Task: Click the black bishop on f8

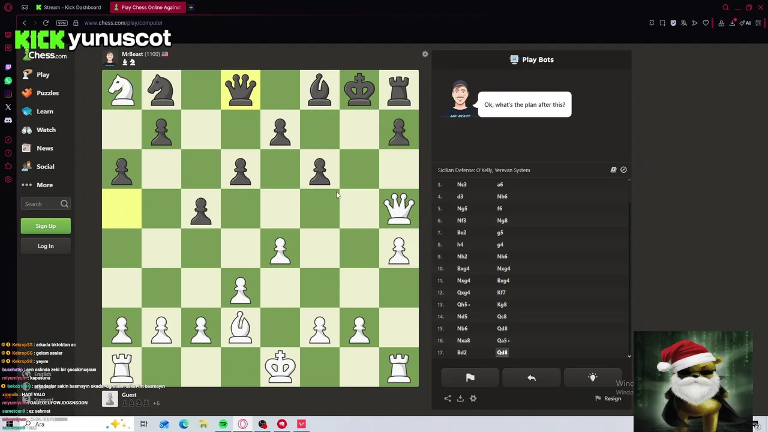Action: click(x=320, y=90)
